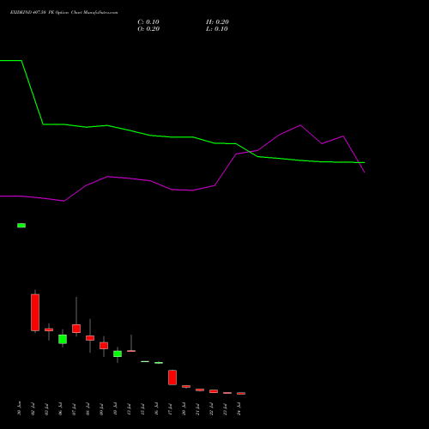Click the small green candle for 30 Jun
The image size is (429, 429).
pos(21,226)
